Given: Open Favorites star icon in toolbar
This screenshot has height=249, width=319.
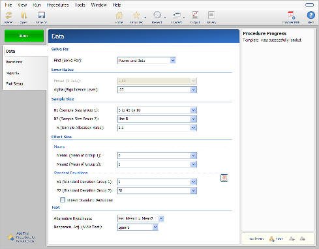Looking at the screenshot, I should (x=136, y=16).
